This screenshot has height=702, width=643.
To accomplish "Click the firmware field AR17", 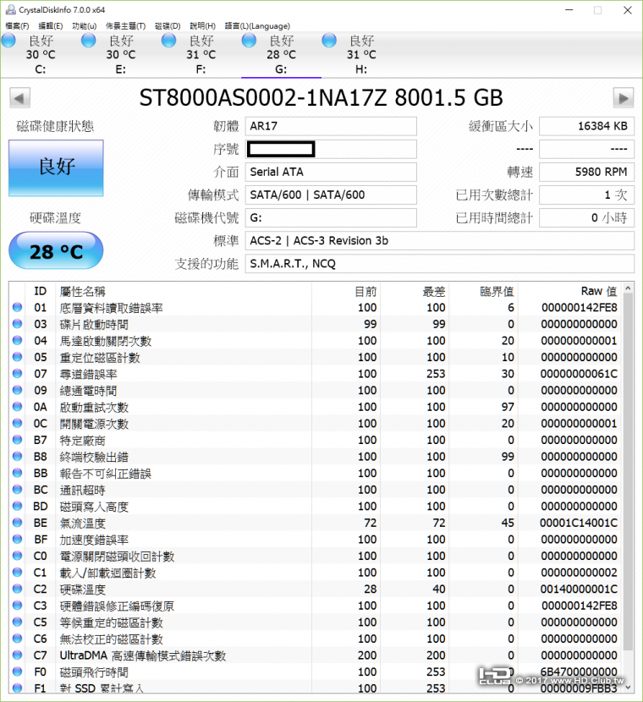I will 331,126.
